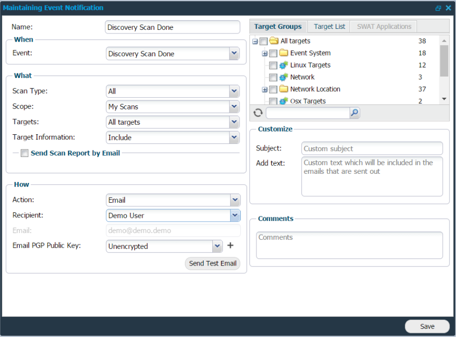Switch to the Target Groups tab
Viewport: 456px width, 337px height.
tap(278, 26)
